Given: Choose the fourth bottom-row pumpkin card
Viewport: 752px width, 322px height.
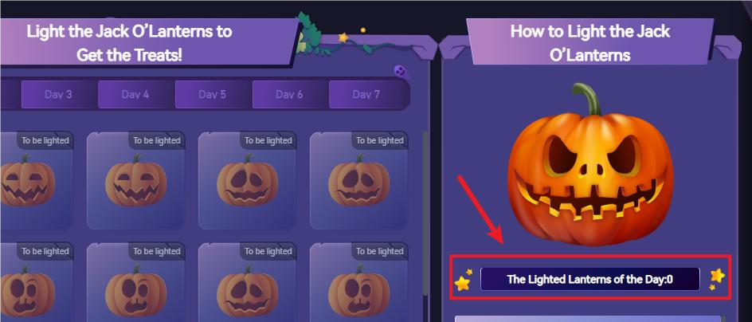Looking at the screenshot, I should 358,282.
